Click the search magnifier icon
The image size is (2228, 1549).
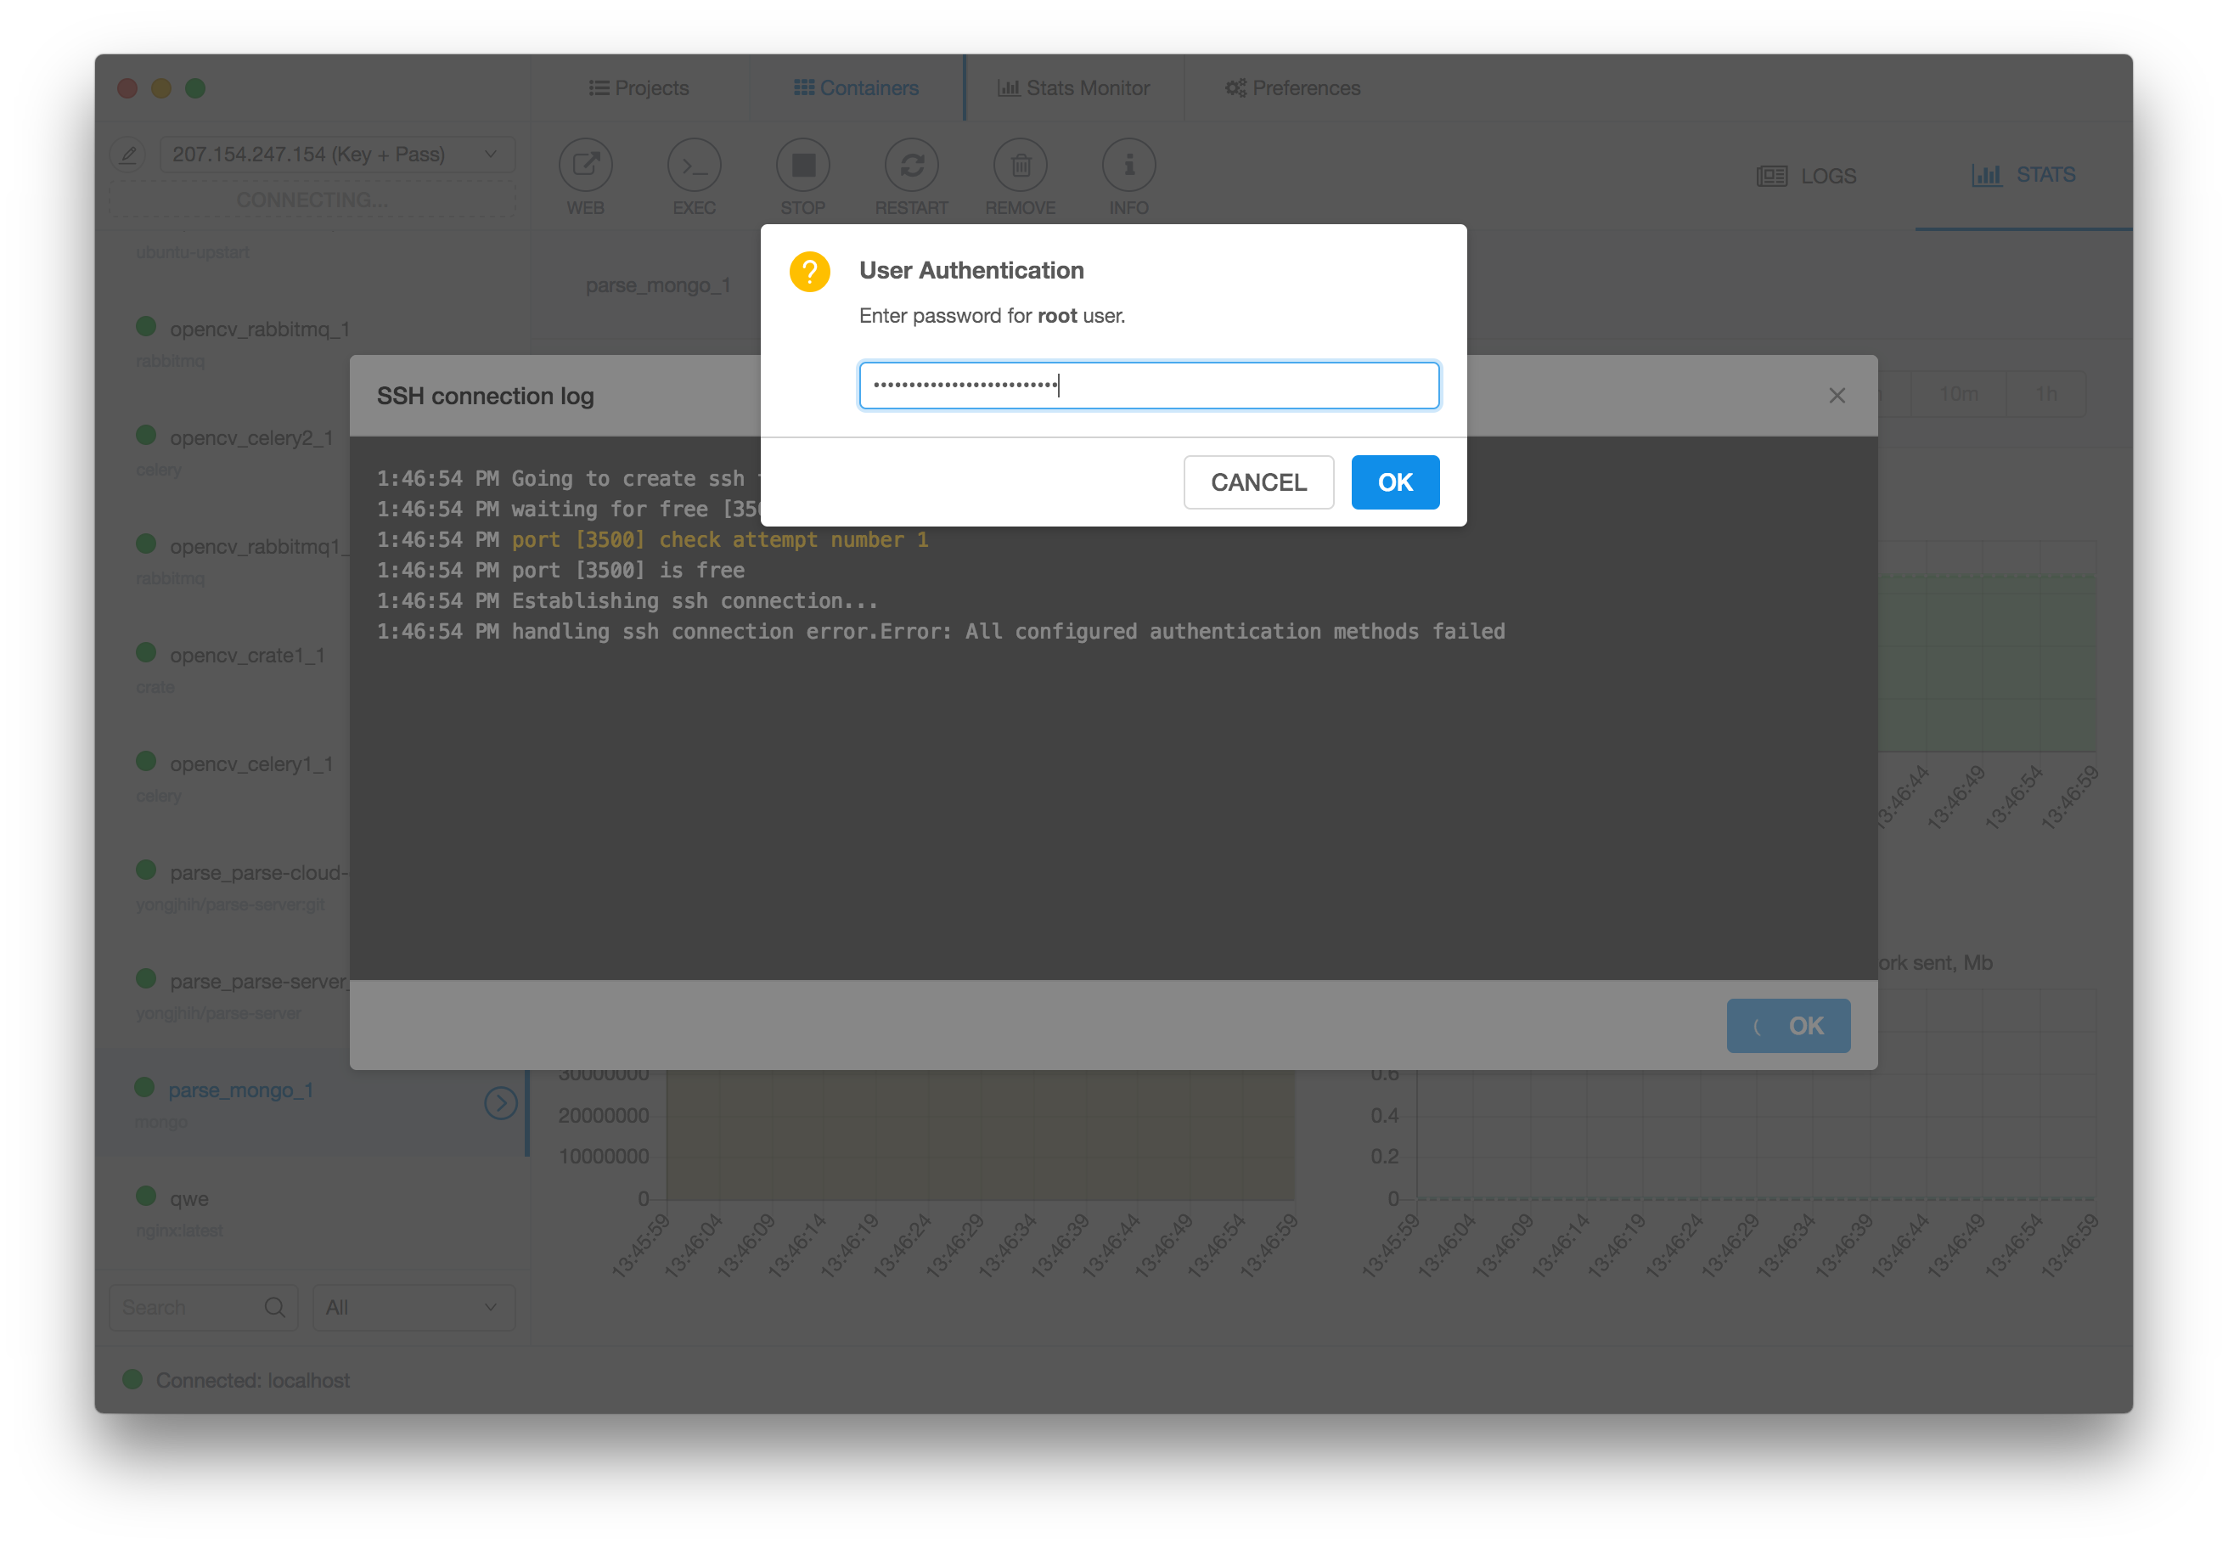(x=274, y=1307)
